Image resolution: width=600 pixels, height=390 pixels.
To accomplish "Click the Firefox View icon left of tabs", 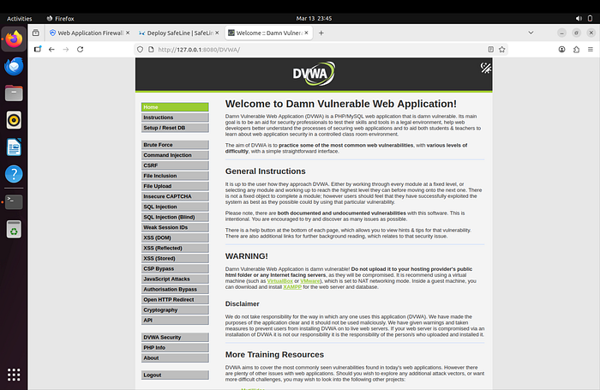I will (x=36, y=33).
